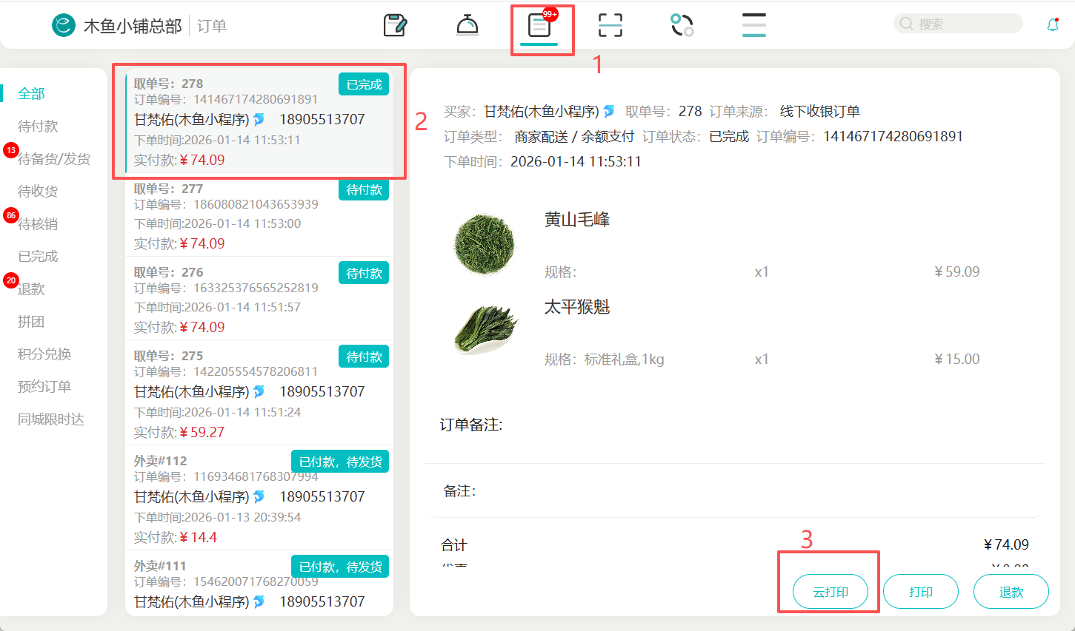Switch to 待备货/发货 orders tab
This screenshot has width=1075, height=631.
click(x=53, y=159)
